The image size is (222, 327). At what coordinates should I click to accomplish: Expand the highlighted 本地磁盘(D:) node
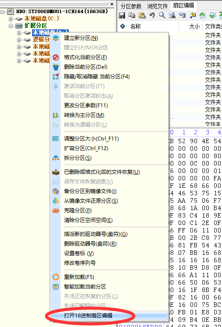tap(19, 33)
